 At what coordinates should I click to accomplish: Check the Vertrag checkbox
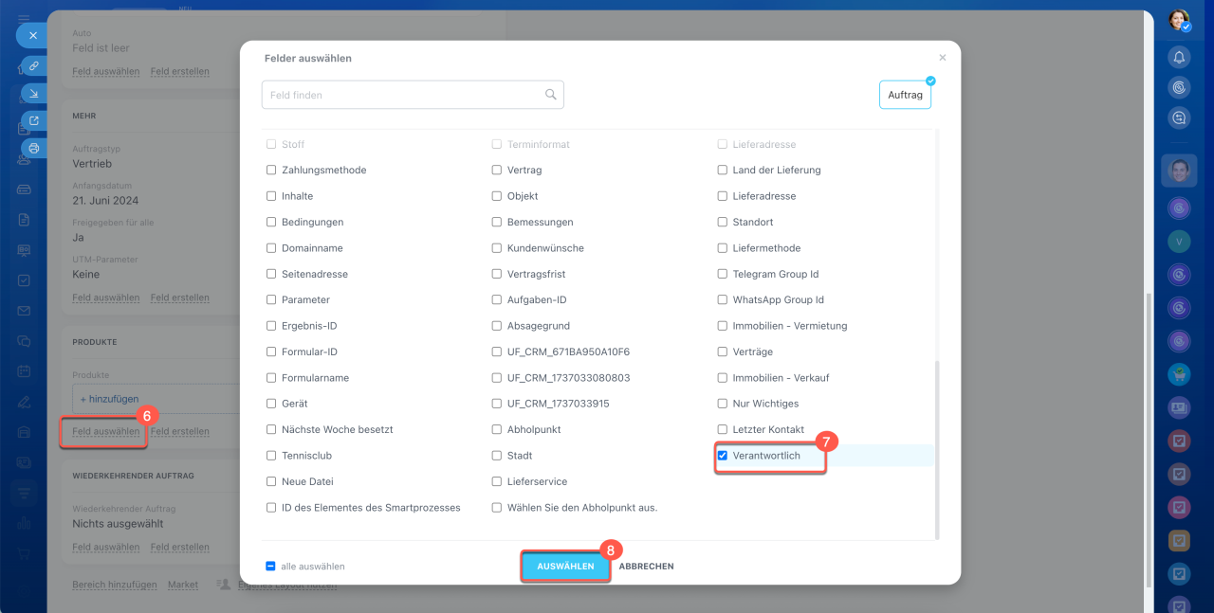tap(497, 171)
